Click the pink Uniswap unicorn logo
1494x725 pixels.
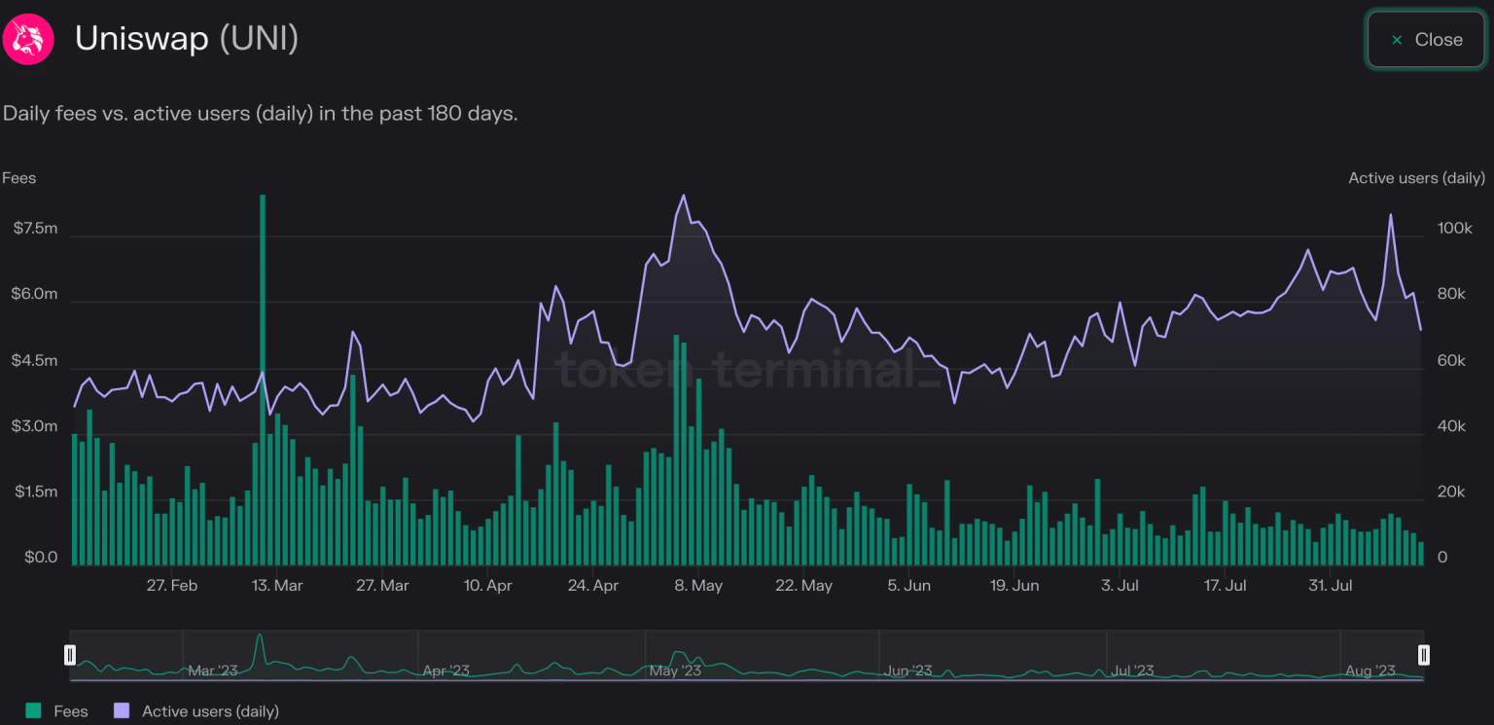click(x=28, y=40)
